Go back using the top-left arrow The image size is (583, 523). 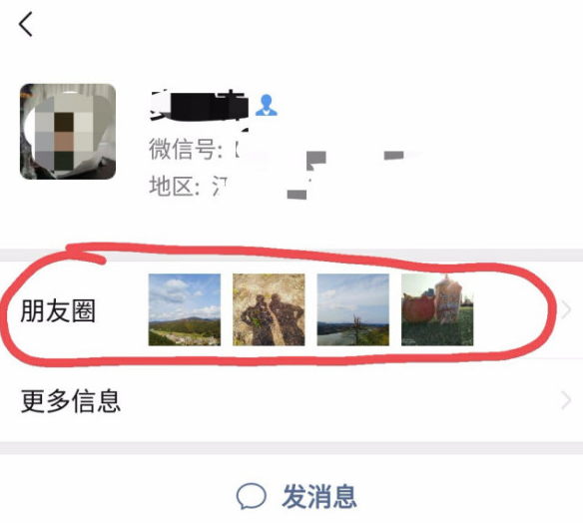click(26, 24)
